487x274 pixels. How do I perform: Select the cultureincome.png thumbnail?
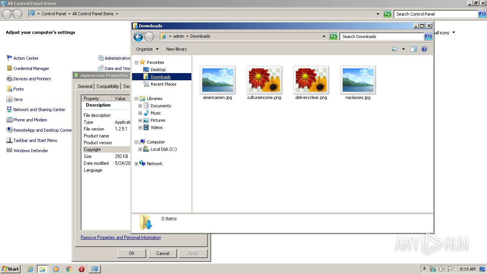pyautogui.click(x=264, y=80)
